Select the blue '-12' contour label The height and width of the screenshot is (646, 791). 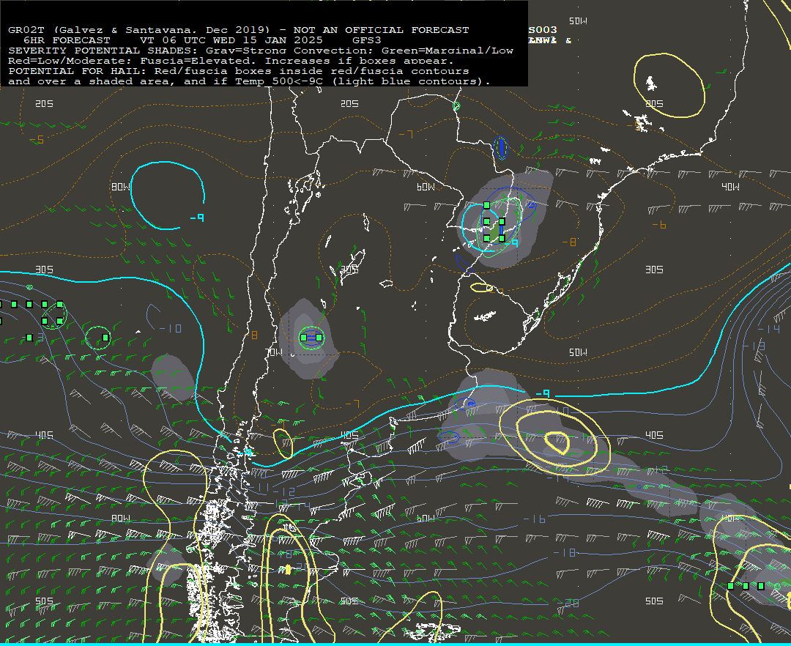click(284, 491)
